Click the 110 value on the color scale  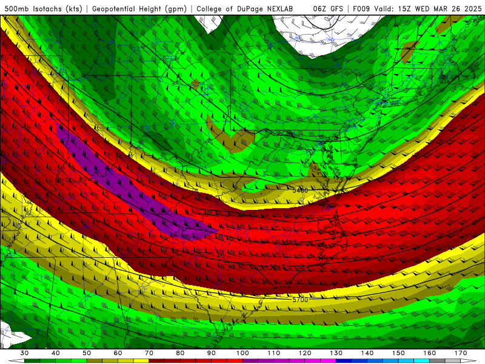(274, 353)
